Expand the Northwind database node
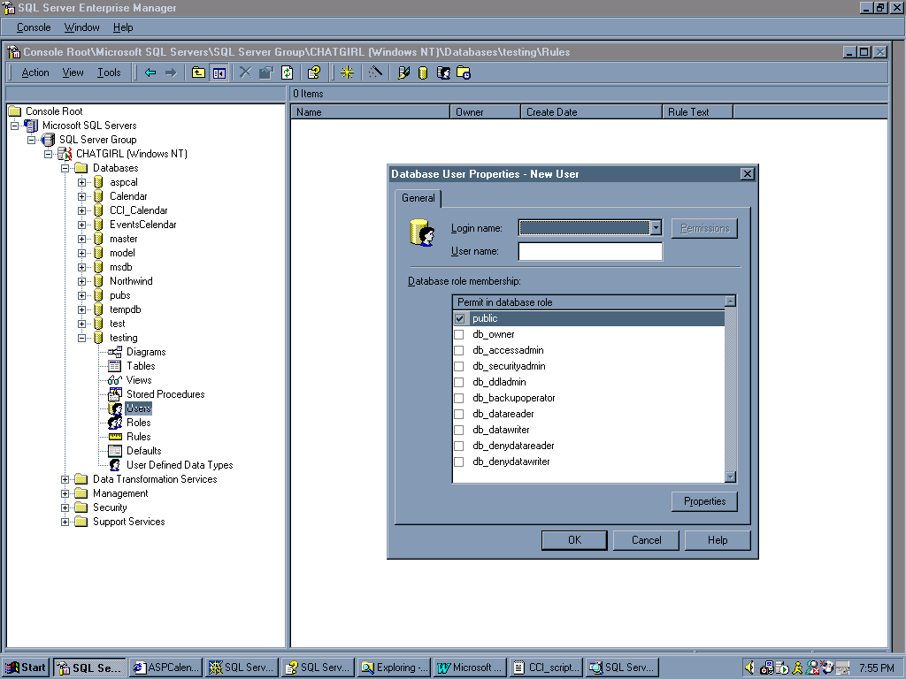This screenshot has height=679, width=906. tap(81, 282)
